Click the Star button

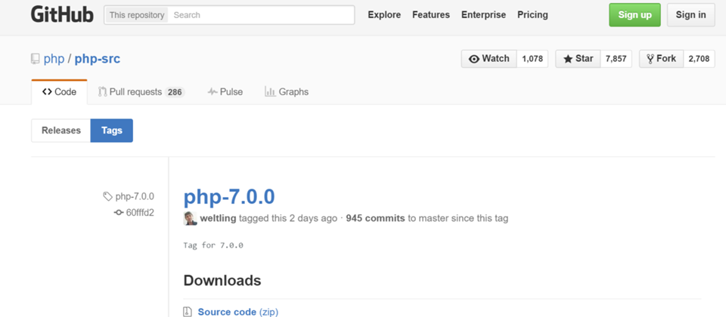click(x=579, y=59)
